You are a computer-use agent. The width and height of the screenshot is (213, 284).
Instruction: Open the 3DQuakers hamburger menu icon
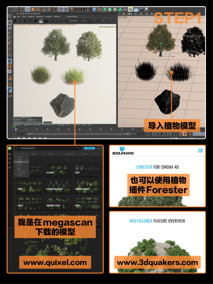click(x=200, y=150)
